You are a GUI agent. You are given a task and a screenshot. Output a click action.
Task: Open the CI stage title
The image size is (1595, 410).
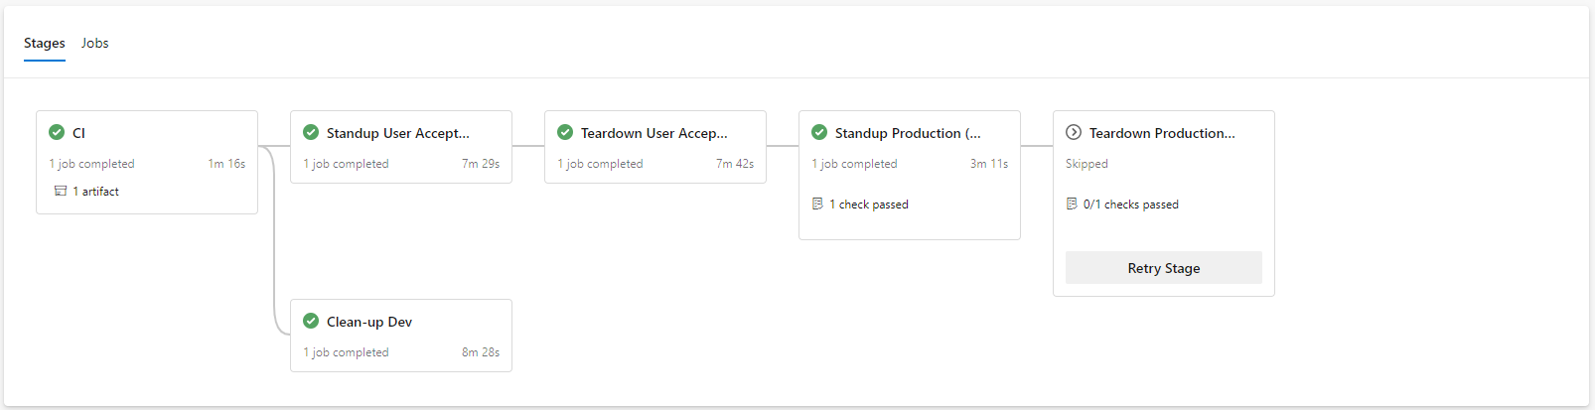(79, 133)
